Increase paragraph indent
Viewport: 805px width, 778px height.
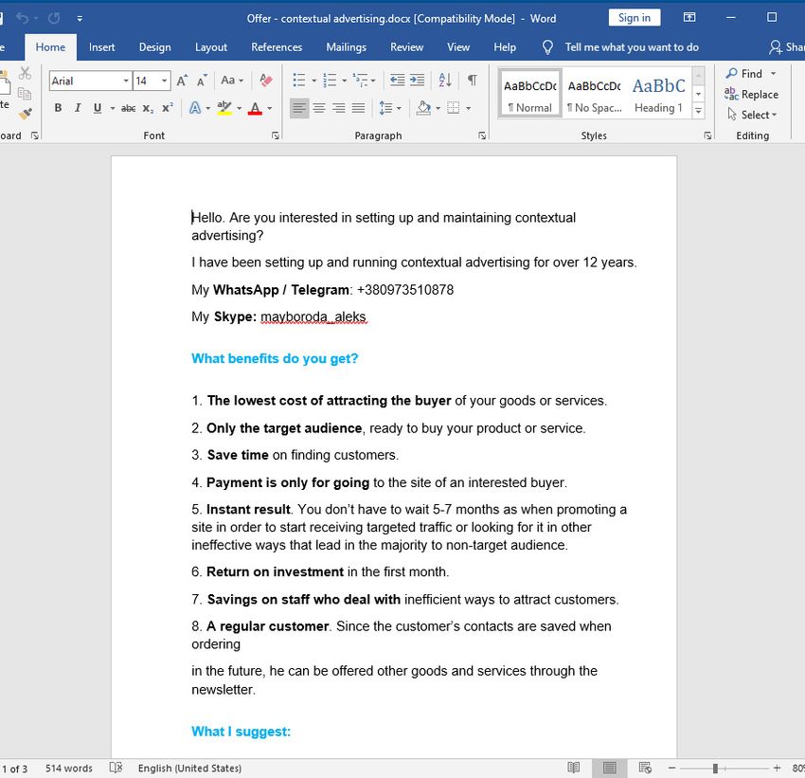click(418, 81)
